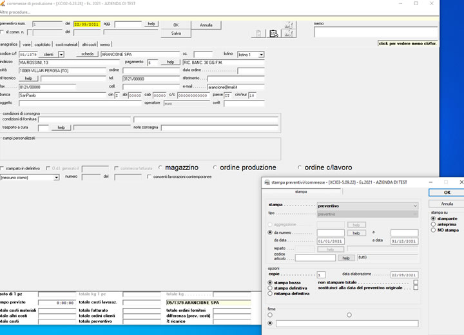Screen dimensions: 464x335
Task: Click the upper pen-writing icon beside memo
Action: pyautogui.click(x=289, y=25)
